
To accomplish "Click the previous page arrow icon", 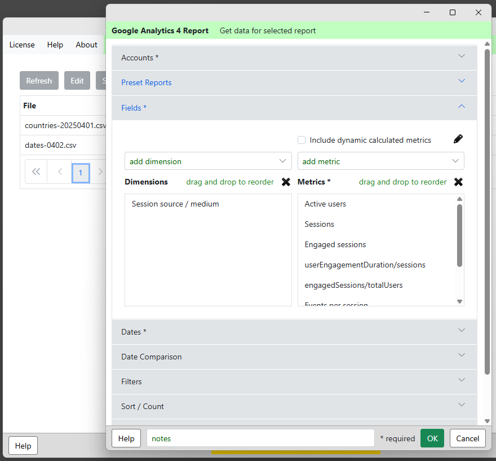I will (60, 172).
